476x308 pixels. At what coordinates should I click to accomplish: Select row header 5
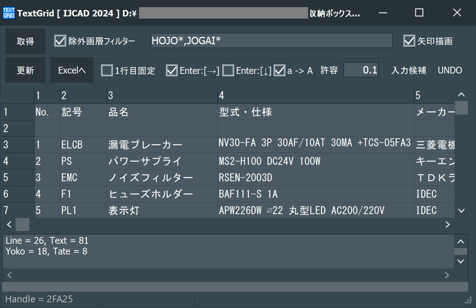pos(18,178)
